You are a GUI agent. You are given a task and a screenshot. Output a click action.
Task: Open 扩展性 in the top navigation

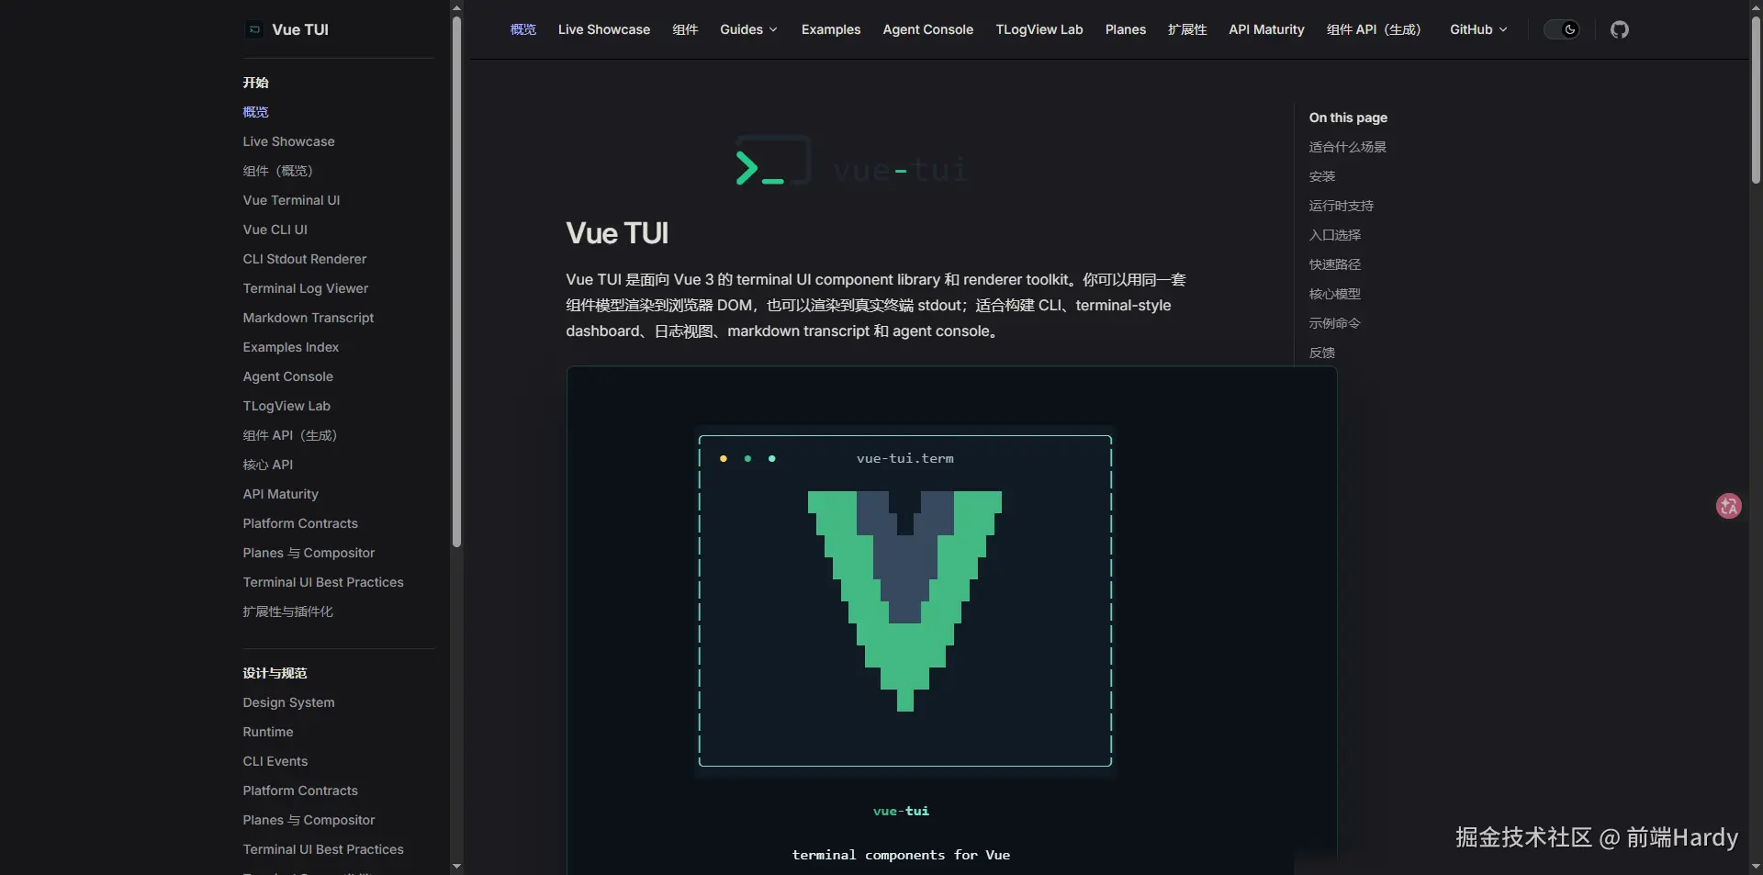click(x=1187, y=29)
